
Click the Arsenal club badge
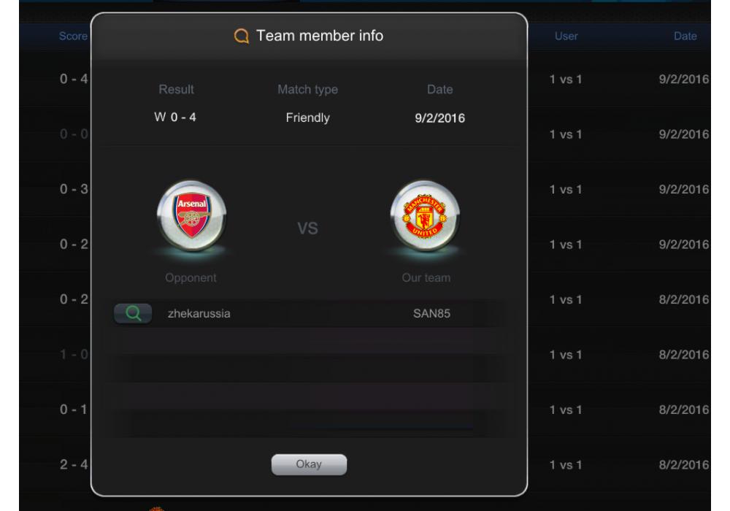[191, 216]
